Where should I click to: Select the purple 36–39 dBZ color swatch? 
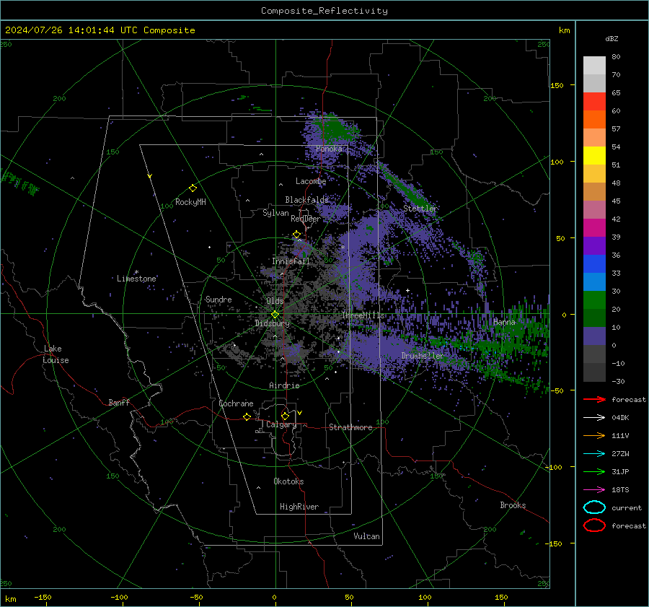(594, 246)
